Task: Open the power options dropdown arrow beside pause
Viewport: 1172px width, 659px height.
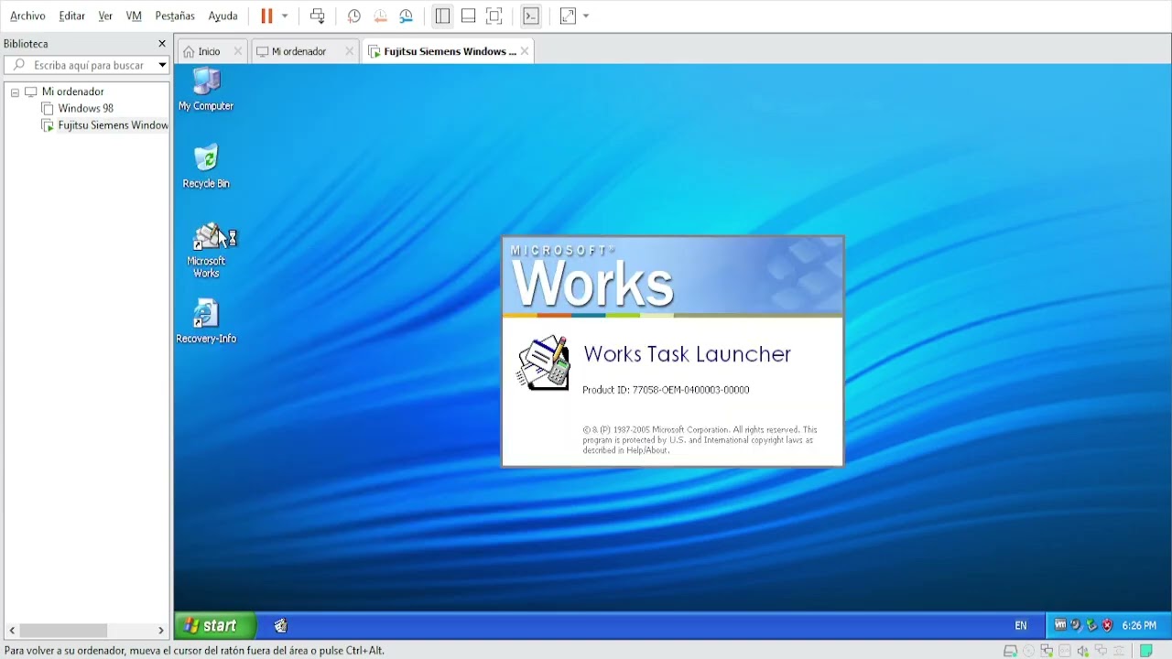Action: pos(285,16)
